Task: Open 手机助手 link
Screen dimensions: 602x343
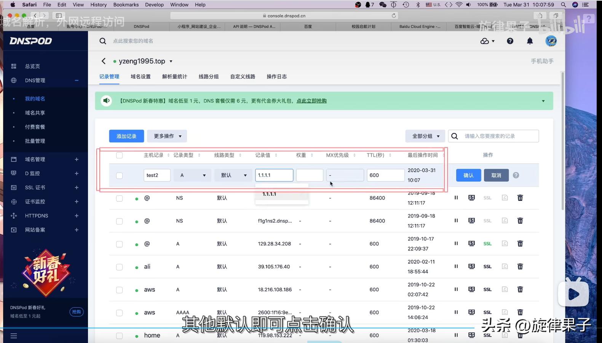Action: [542, 61]
